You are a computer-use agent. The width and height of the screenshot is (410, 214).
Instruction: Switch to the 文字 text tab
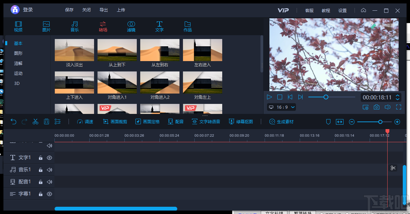(159, 27)
